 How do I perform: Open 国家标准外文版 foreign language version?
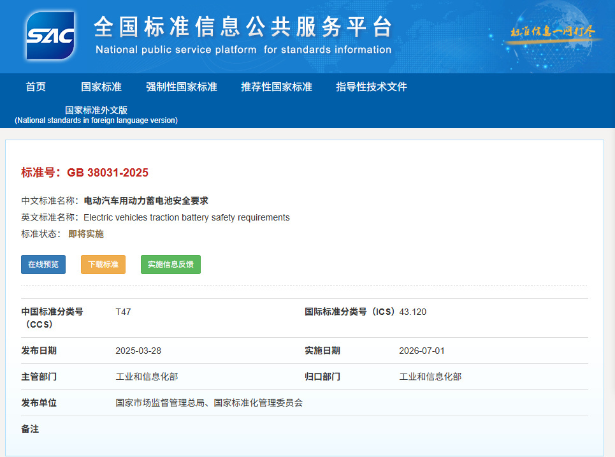(x=96, y=115)
